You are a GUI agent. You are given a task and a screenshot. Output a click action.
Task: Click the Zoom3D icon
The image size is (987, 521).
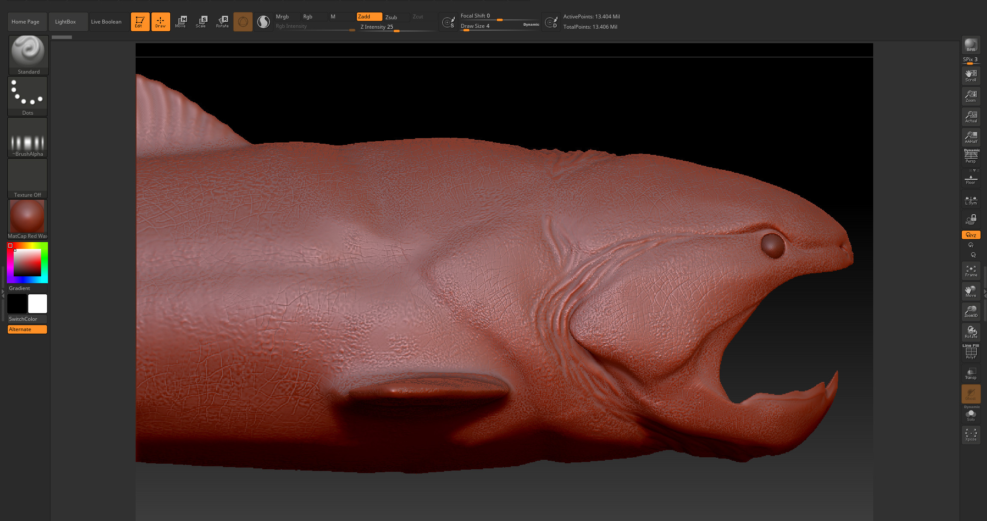(971, 311)
